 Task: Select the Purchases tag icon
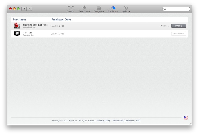(x=113, y=8)
